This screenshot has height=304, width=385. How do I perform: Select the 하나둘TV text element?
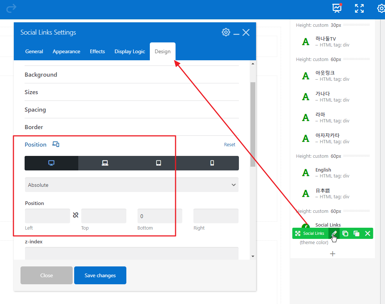[x=326, y=39]
